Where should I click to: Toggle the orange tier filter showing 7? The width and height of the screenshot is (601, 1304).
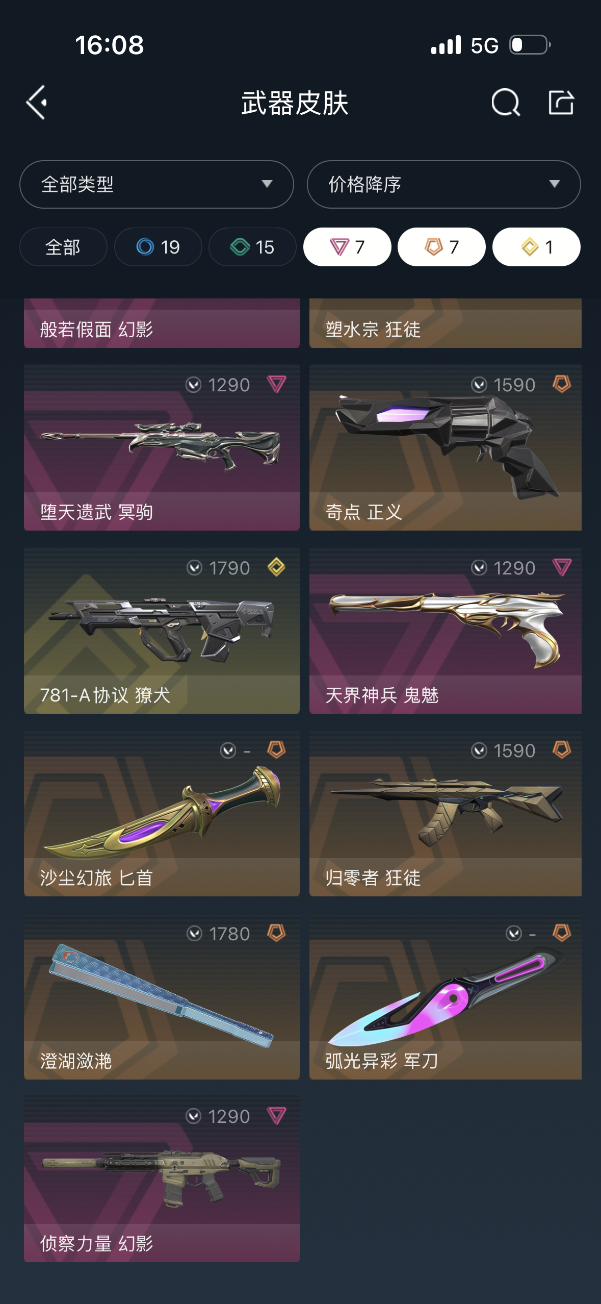[x=441, y=247]
